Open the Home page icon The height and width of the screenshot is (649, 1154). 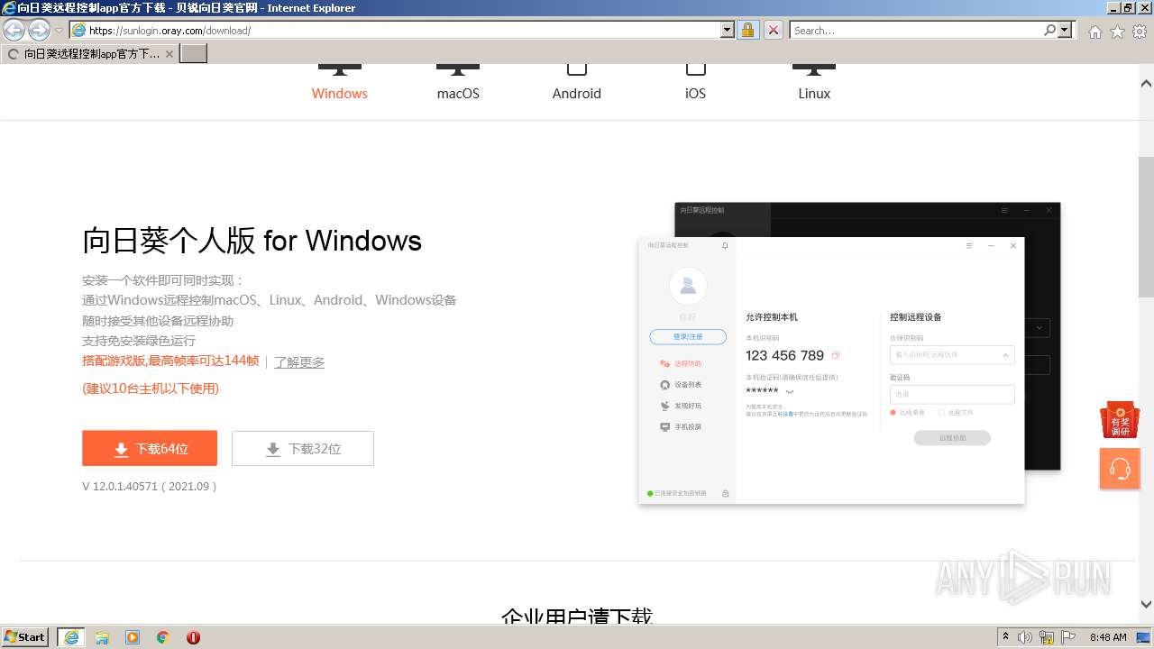click(x=1094, y=32)
